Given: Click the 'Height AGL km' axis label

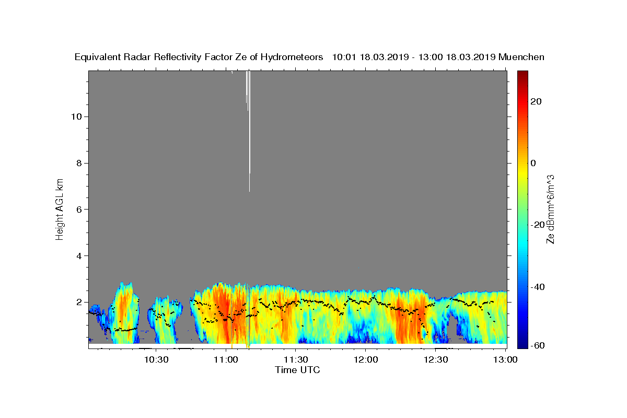Looking at the screenshot, I should coord(60,208).
